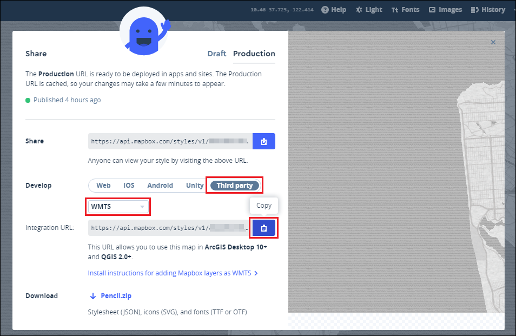Open the History panel
The image size is (516, 336).
pos(488,10)
